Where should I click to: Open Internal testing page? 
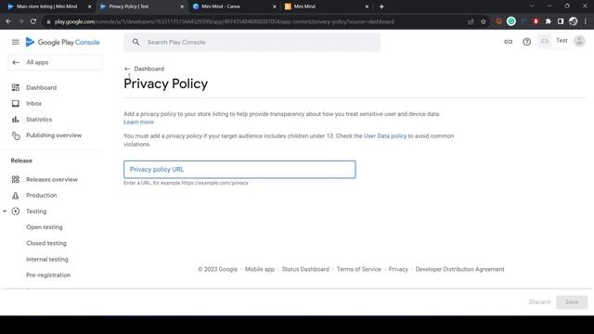(47, 259)
